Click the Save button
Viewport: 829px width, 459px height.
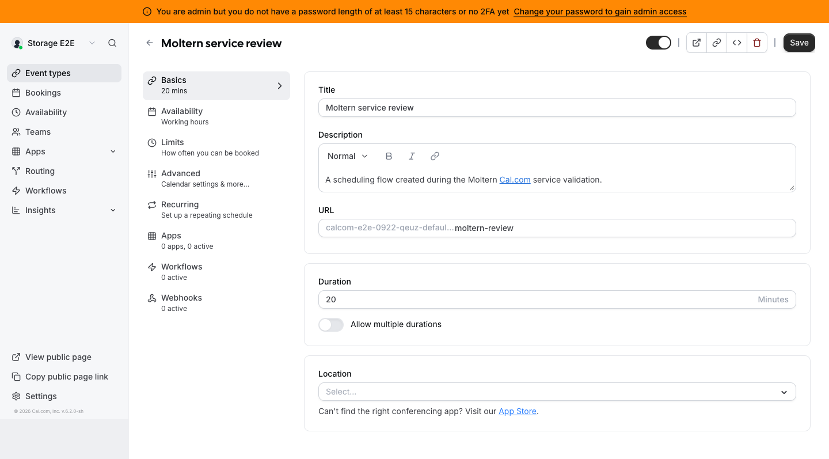coord(799,43)
